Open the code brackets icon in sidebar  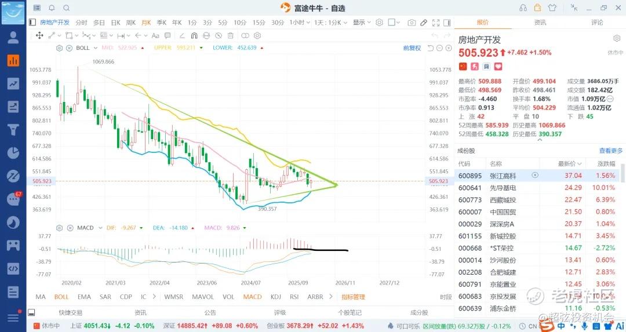coord(13,268)
